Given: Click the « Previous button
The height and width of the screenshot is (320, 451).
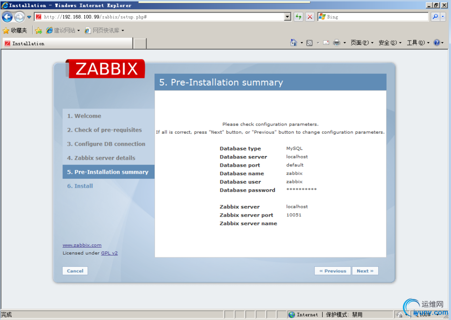Looking at the screenshot, I should coord(333,271).
